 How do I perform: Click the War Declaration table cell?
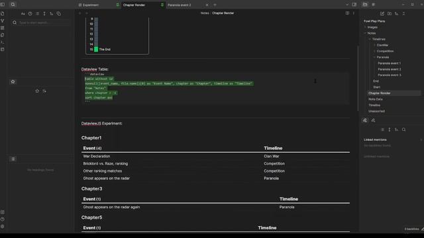(97, 156)
